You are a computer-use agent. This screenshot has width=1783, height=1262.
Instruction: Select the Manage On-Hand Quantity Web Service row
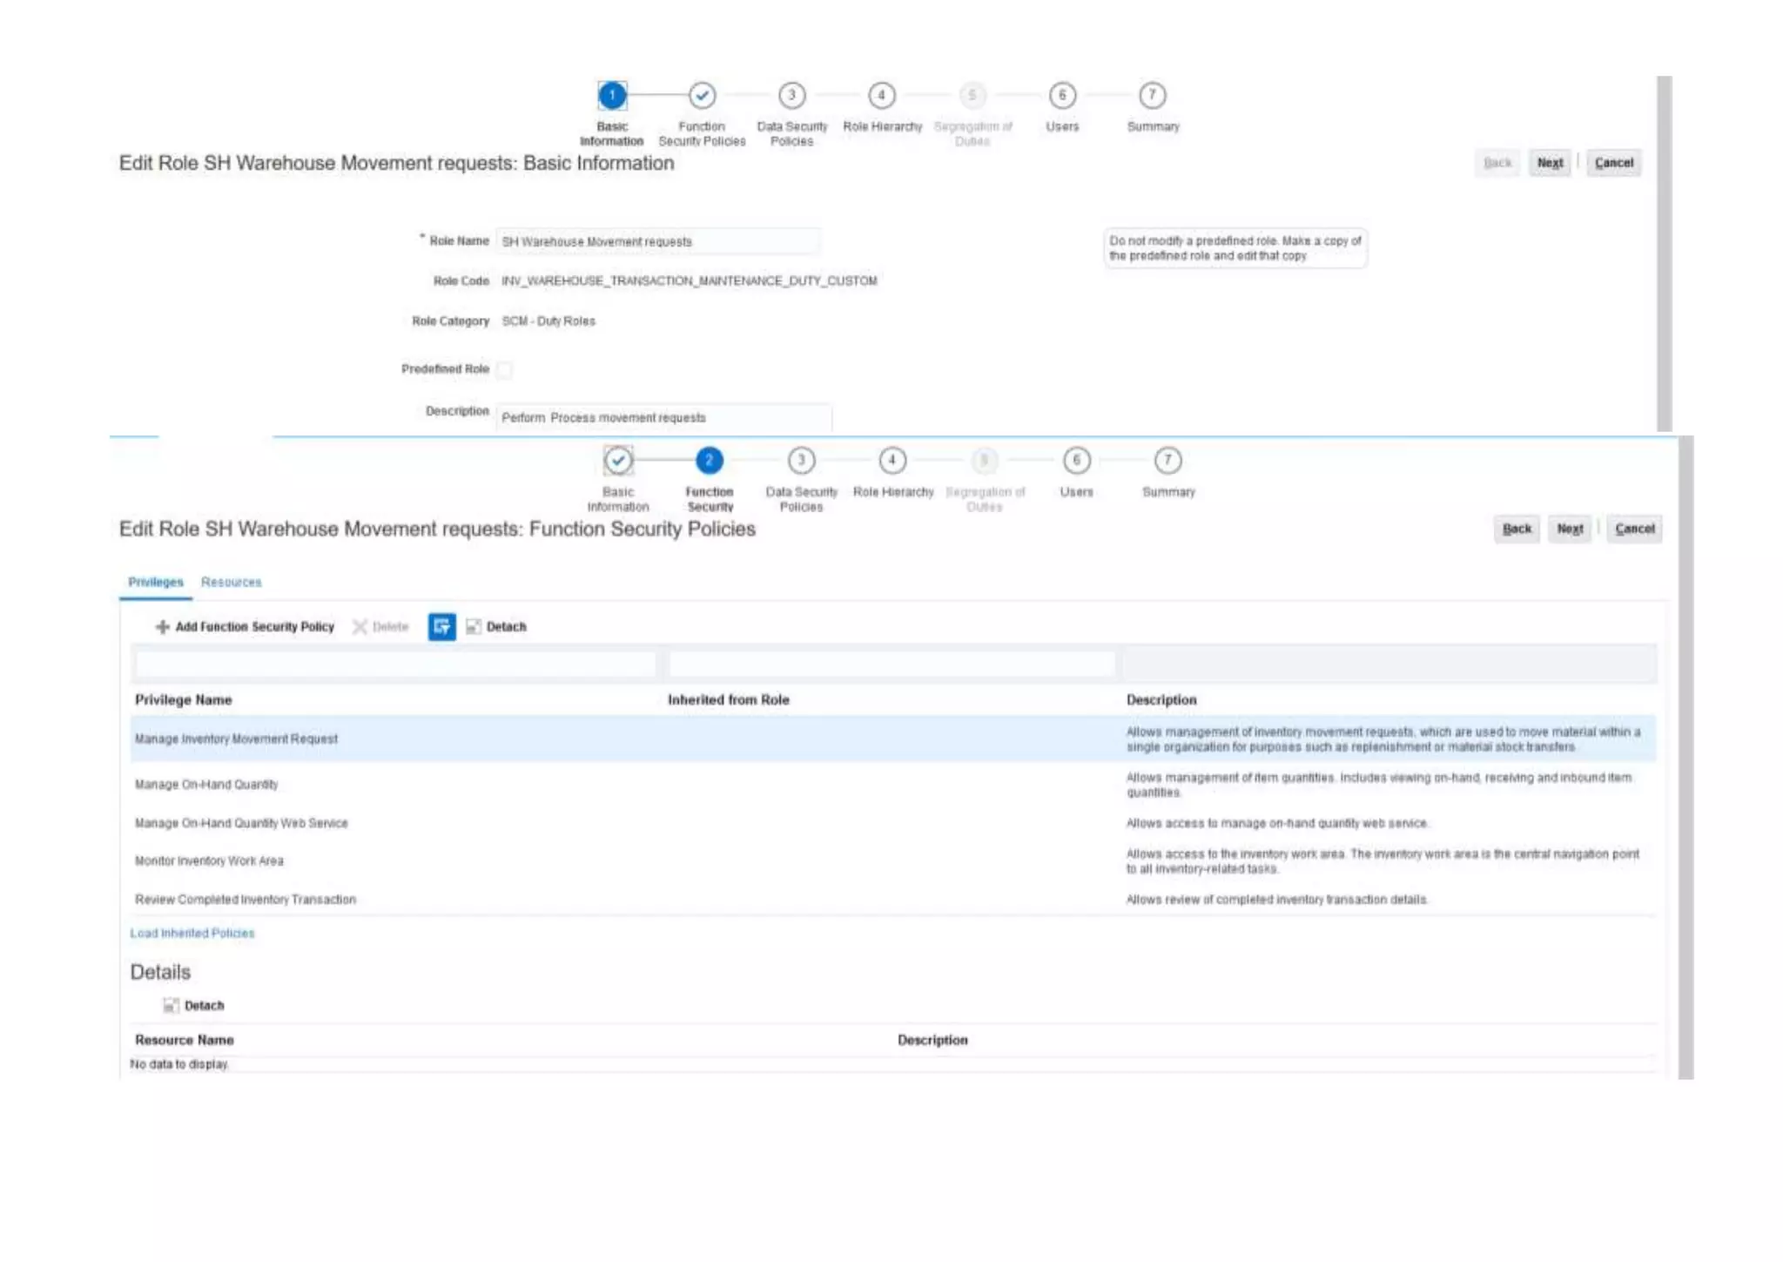point(241,823)
